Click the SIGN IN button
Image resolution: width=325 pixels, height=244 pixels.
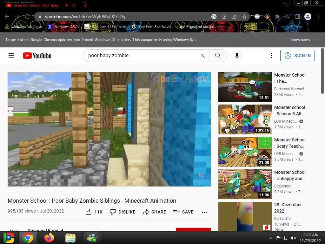pyautogui.click(x=297, y=56)
